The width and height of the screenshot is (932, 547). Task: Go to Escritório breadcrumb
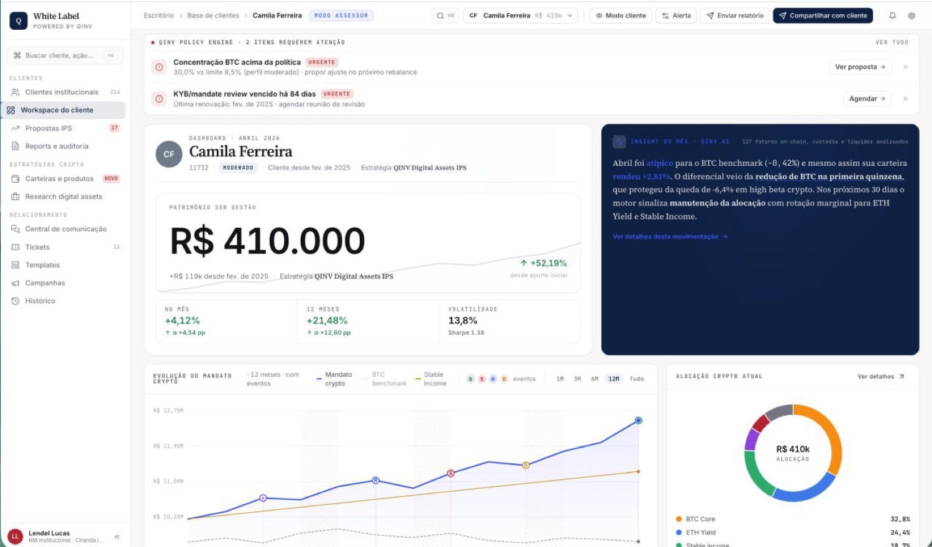point(159,16)
